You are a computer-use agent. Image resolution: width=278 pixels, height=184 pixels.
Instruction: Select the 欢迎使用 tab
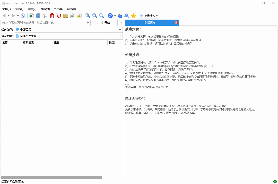(x=150, y=22)
